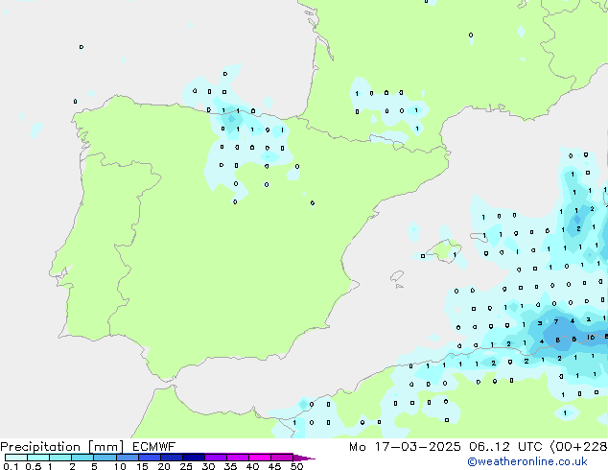608x470 pixels.
Task: Click the date 'Mo 17-03-2025' text
Action: point(405,447)
